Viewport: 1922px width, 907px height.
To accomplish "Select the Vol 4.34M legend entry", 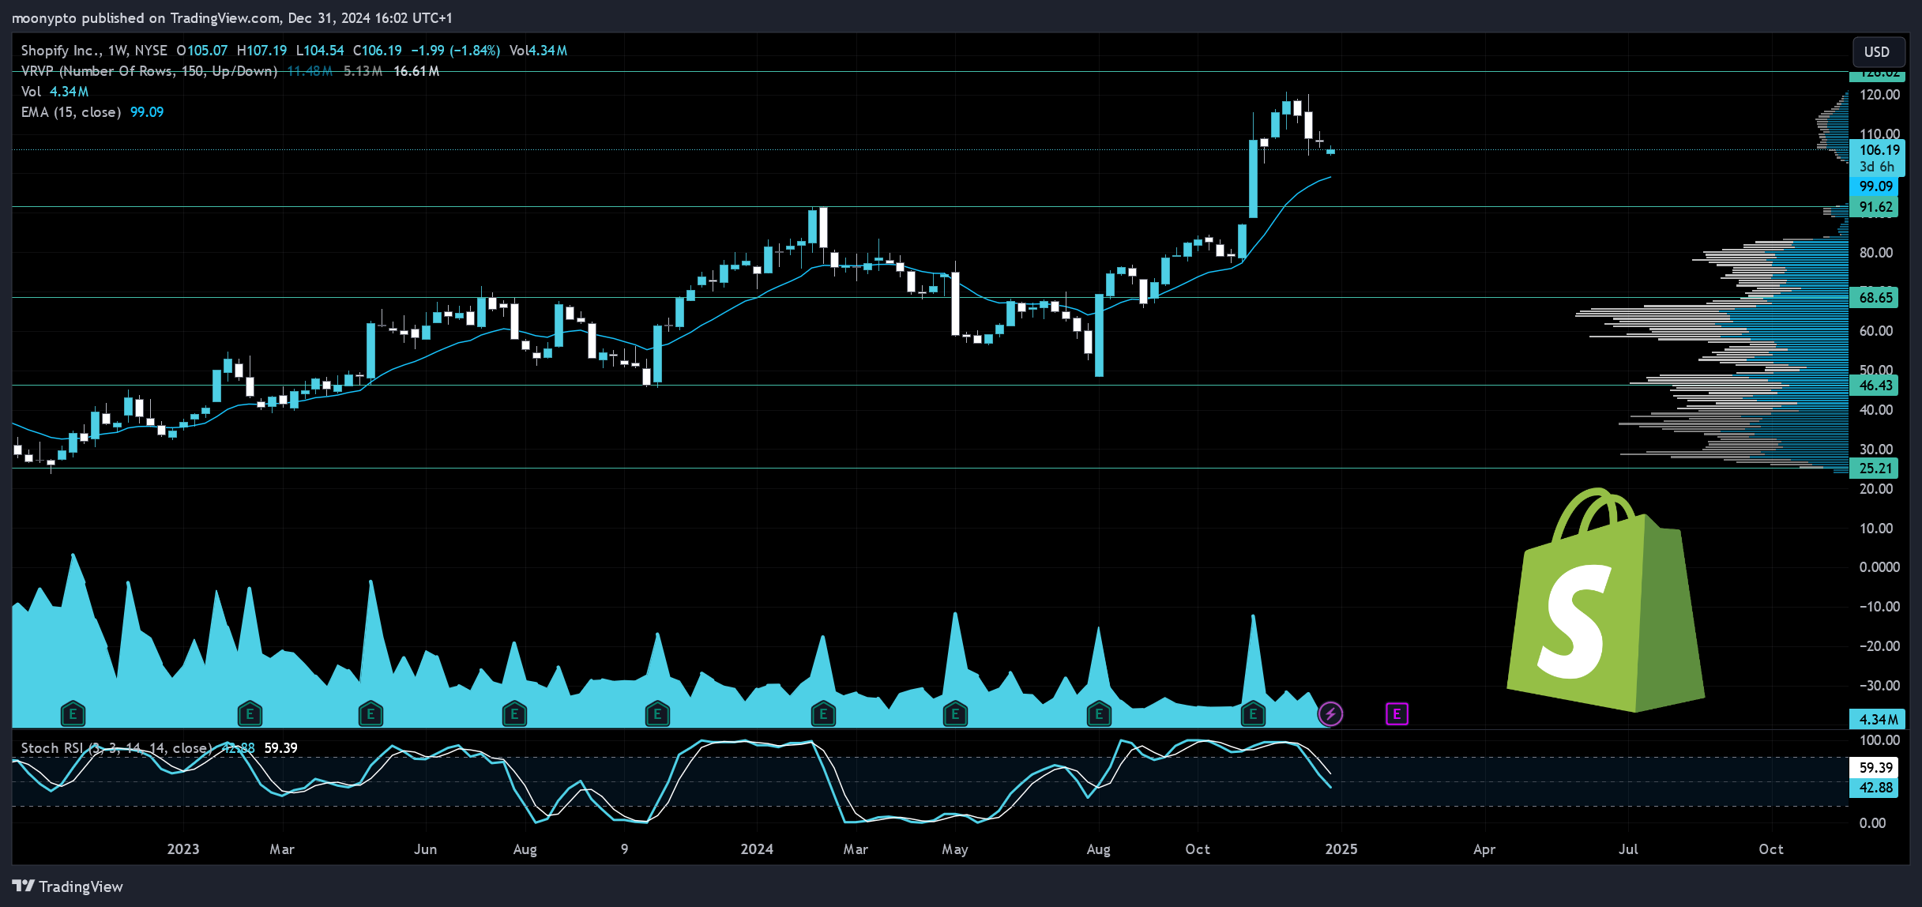I will point(55,92).
